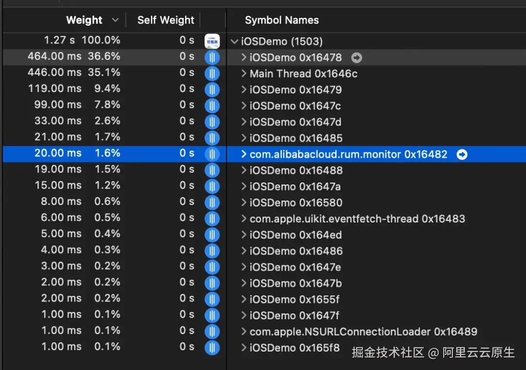The width and height of the screenshot is (526, 370).
Task: Expand the Main Thread 0x1646c row
Action: pyautogui.click(x=244, y=74)
